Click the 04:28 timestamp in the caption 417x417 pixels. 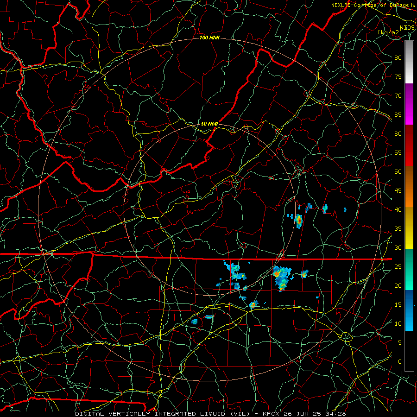[335, 414]
